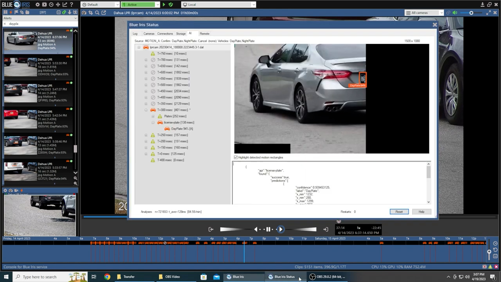501x282 pixels.
Task: Open the Active profile dropdown
Action: click(141, 5)
